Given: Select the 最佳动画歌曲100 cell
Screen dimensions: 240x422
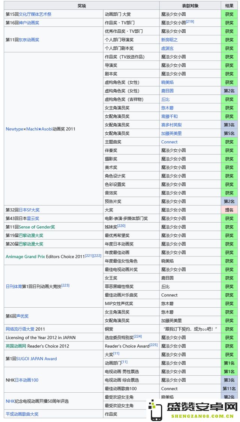Looking at the screenshot, I should (131, 389).
